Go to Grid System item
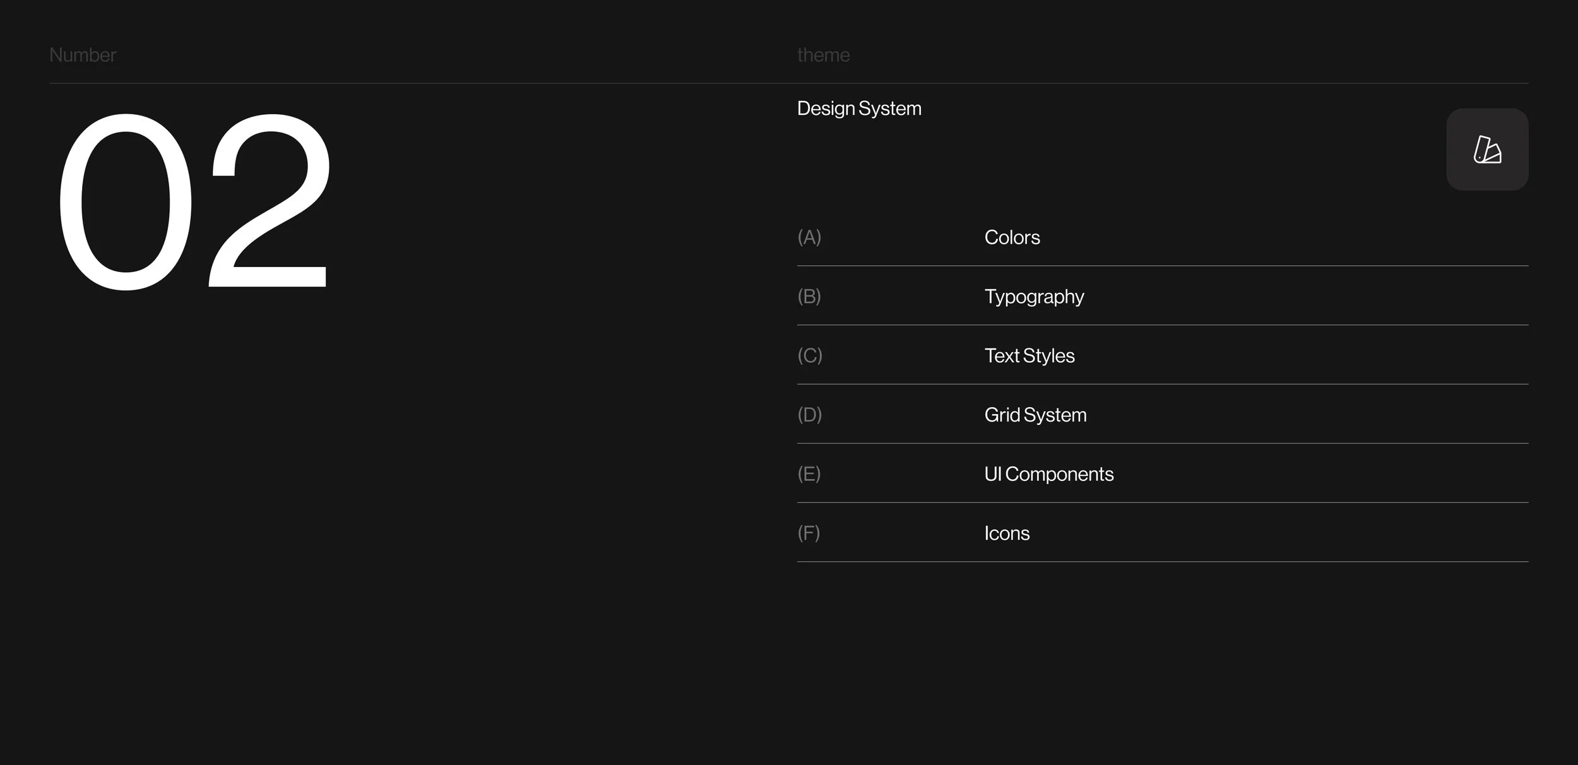This screenshot has width=1578, height=765. pos(1035,415)
